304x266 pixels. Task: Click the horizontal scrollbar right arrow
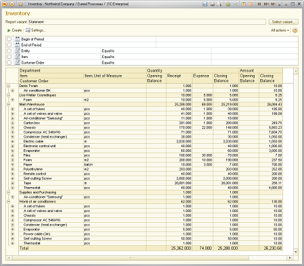[x=290, y=258]
